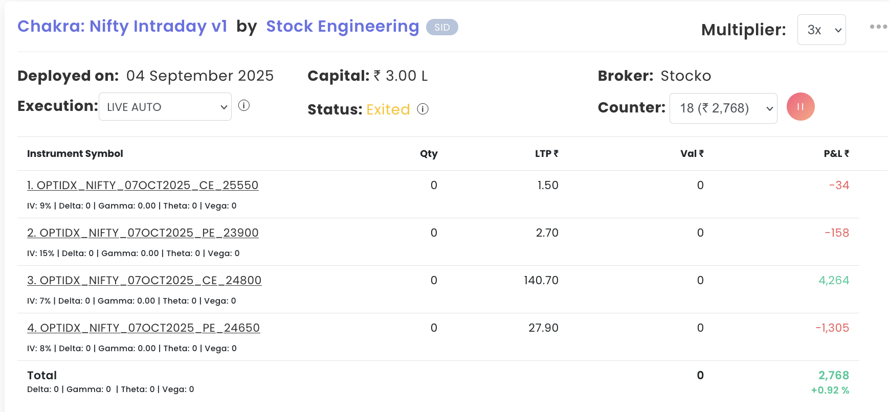Viewport: 889px width, 412px height.
Task: Open the Chakra: Nifty Intraday v1 strategy link
Action: (122, 26)
